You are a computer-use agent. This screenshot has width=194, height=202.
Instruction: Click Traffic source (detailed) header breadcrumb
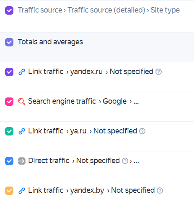pos(106,10)
